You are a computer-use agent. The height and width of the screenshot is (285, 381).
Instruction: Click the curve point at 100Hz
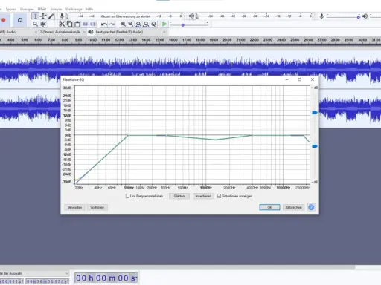(129, 135)
